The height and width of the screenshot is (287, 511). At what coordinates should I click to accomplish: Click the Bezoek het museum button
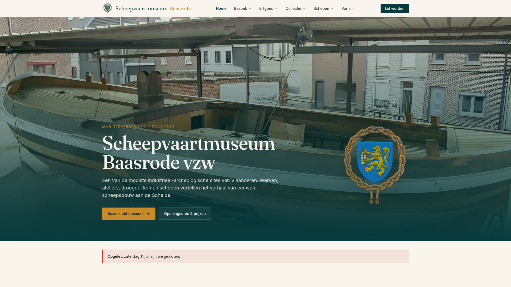coord(129,214)
